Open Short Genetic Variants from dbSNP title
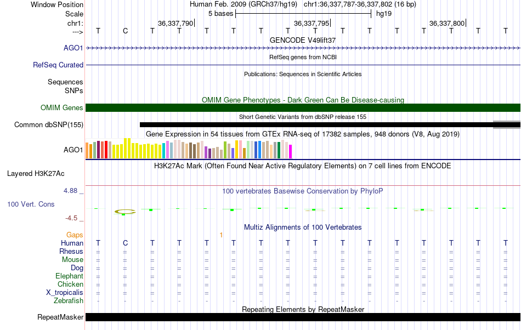Screen dimensions: 521x330 (303, 117)
